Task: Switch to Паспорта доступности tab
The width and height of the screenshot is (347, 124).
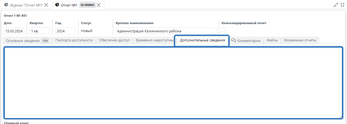Action: (74, 40)
